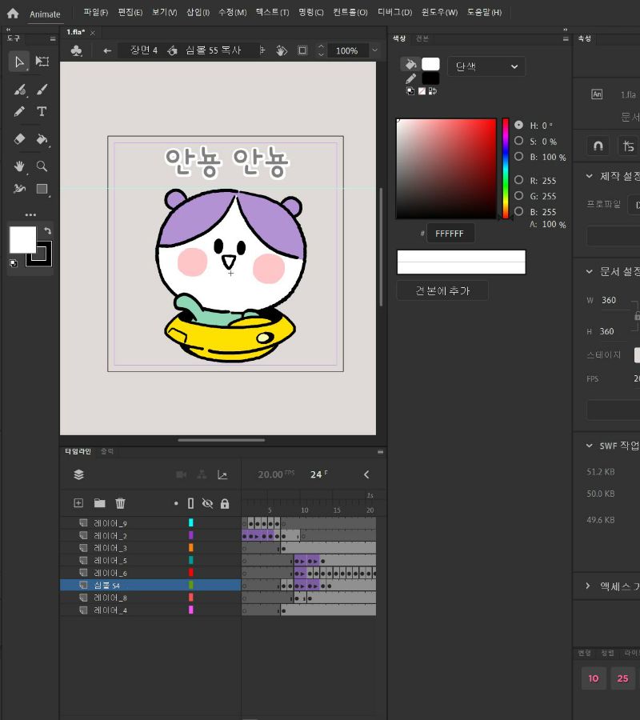Select the Hand tool
Image resolution: width=640 pixels, height=720 pixels.
pyautogui.click(x=20, y=166)
